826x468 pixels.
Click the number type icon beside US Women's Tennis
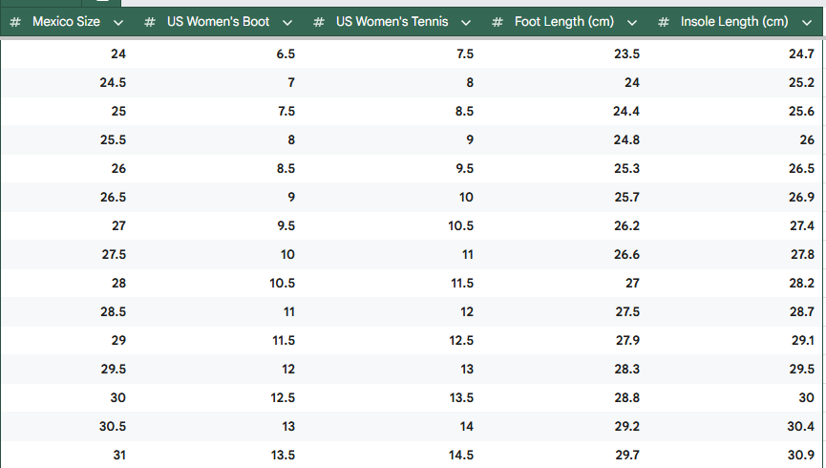pos(319,22)
